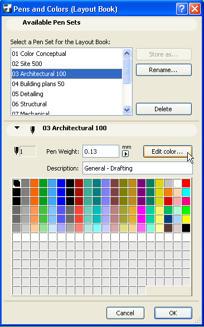This screenshot has height=327, width=204.
Task: Confirm with the OK button
Action: [x=173, y=313]
